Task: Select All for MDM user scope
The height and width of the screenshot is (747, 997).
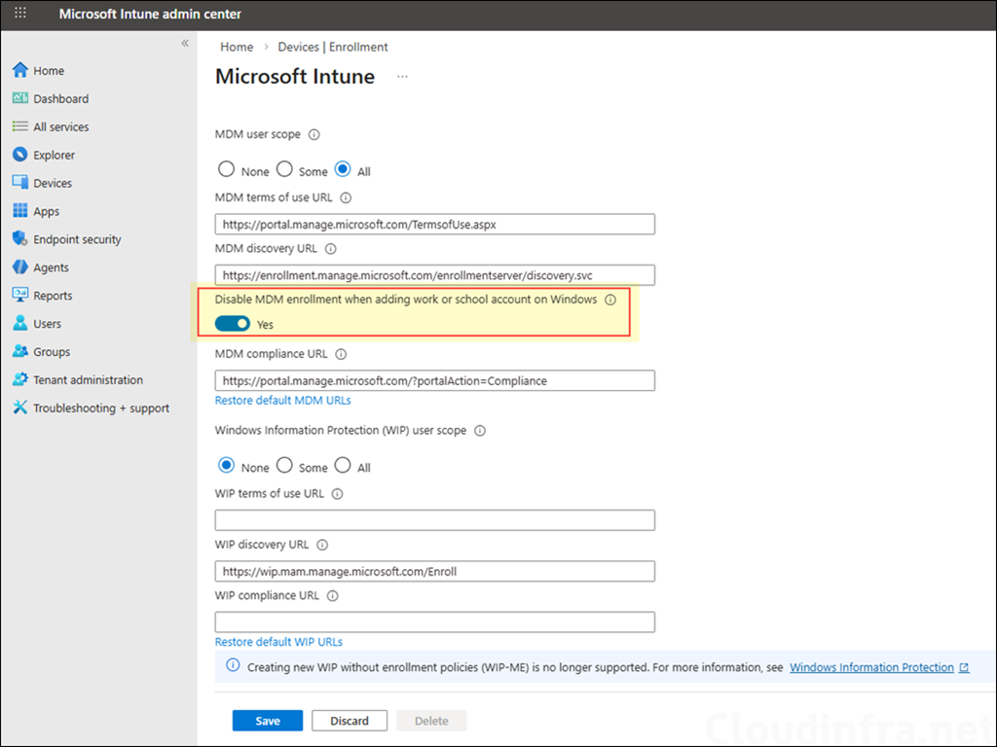Action: (x=343, y=169)
